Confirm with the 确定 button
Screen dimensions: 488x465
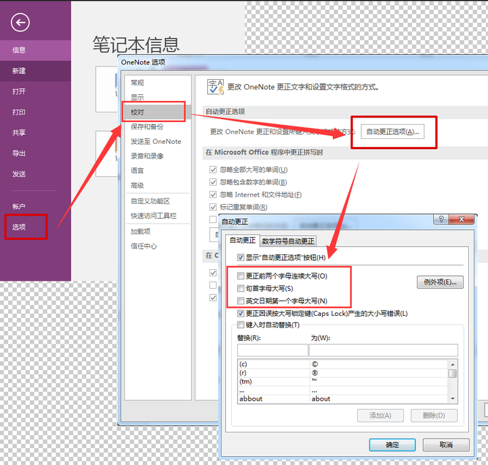(x=392, y=445)
